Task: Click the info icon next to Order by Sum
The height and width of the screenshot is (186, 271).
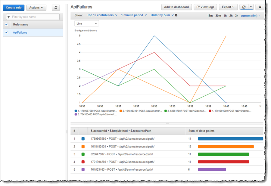Action: (176, 15)
